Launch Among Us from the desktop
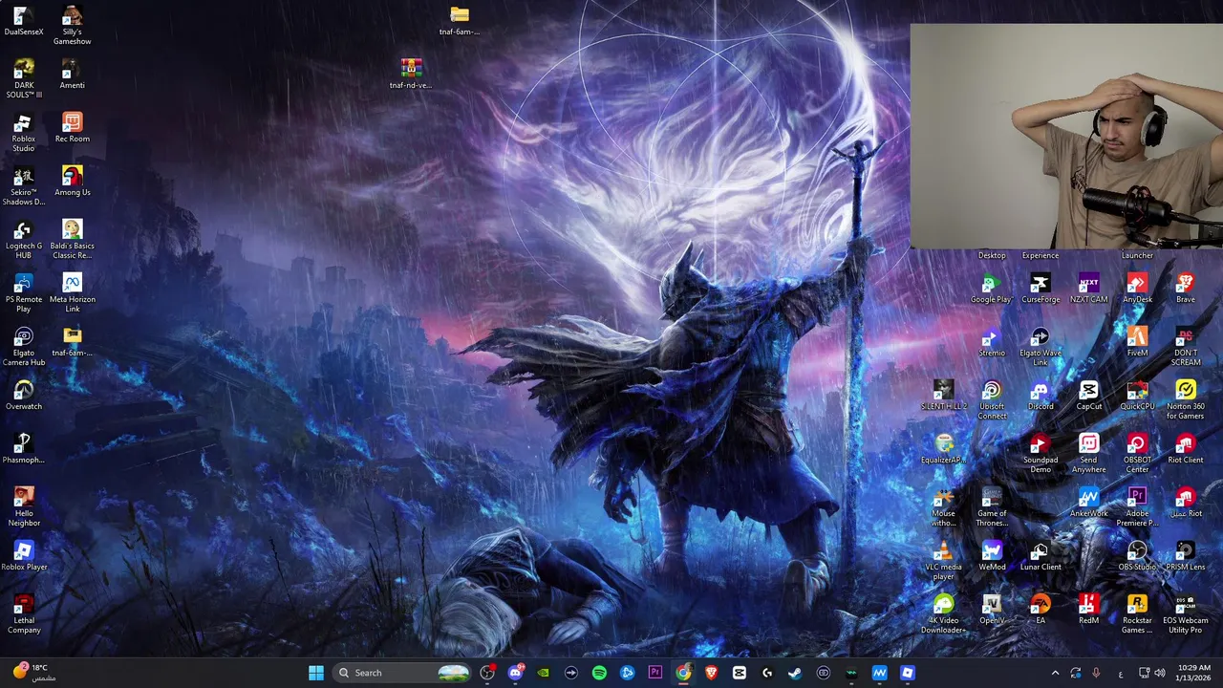1223x688 pixels. tap(72, 182)
